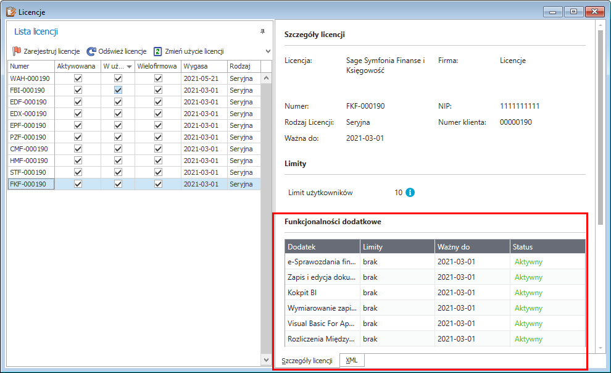Viewport: 611px width, 373px height.
Task: Toggle Wielofirmowa checkbox for PZF-000190
Action: pyautogui.click(x=158, y=137)
